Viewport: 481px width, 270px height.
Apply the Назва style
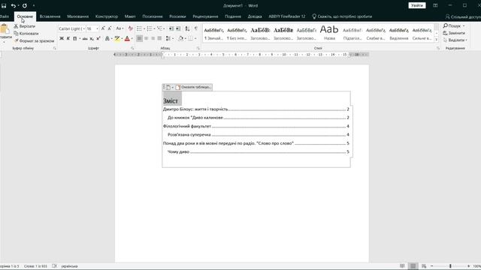click(329, 32)
